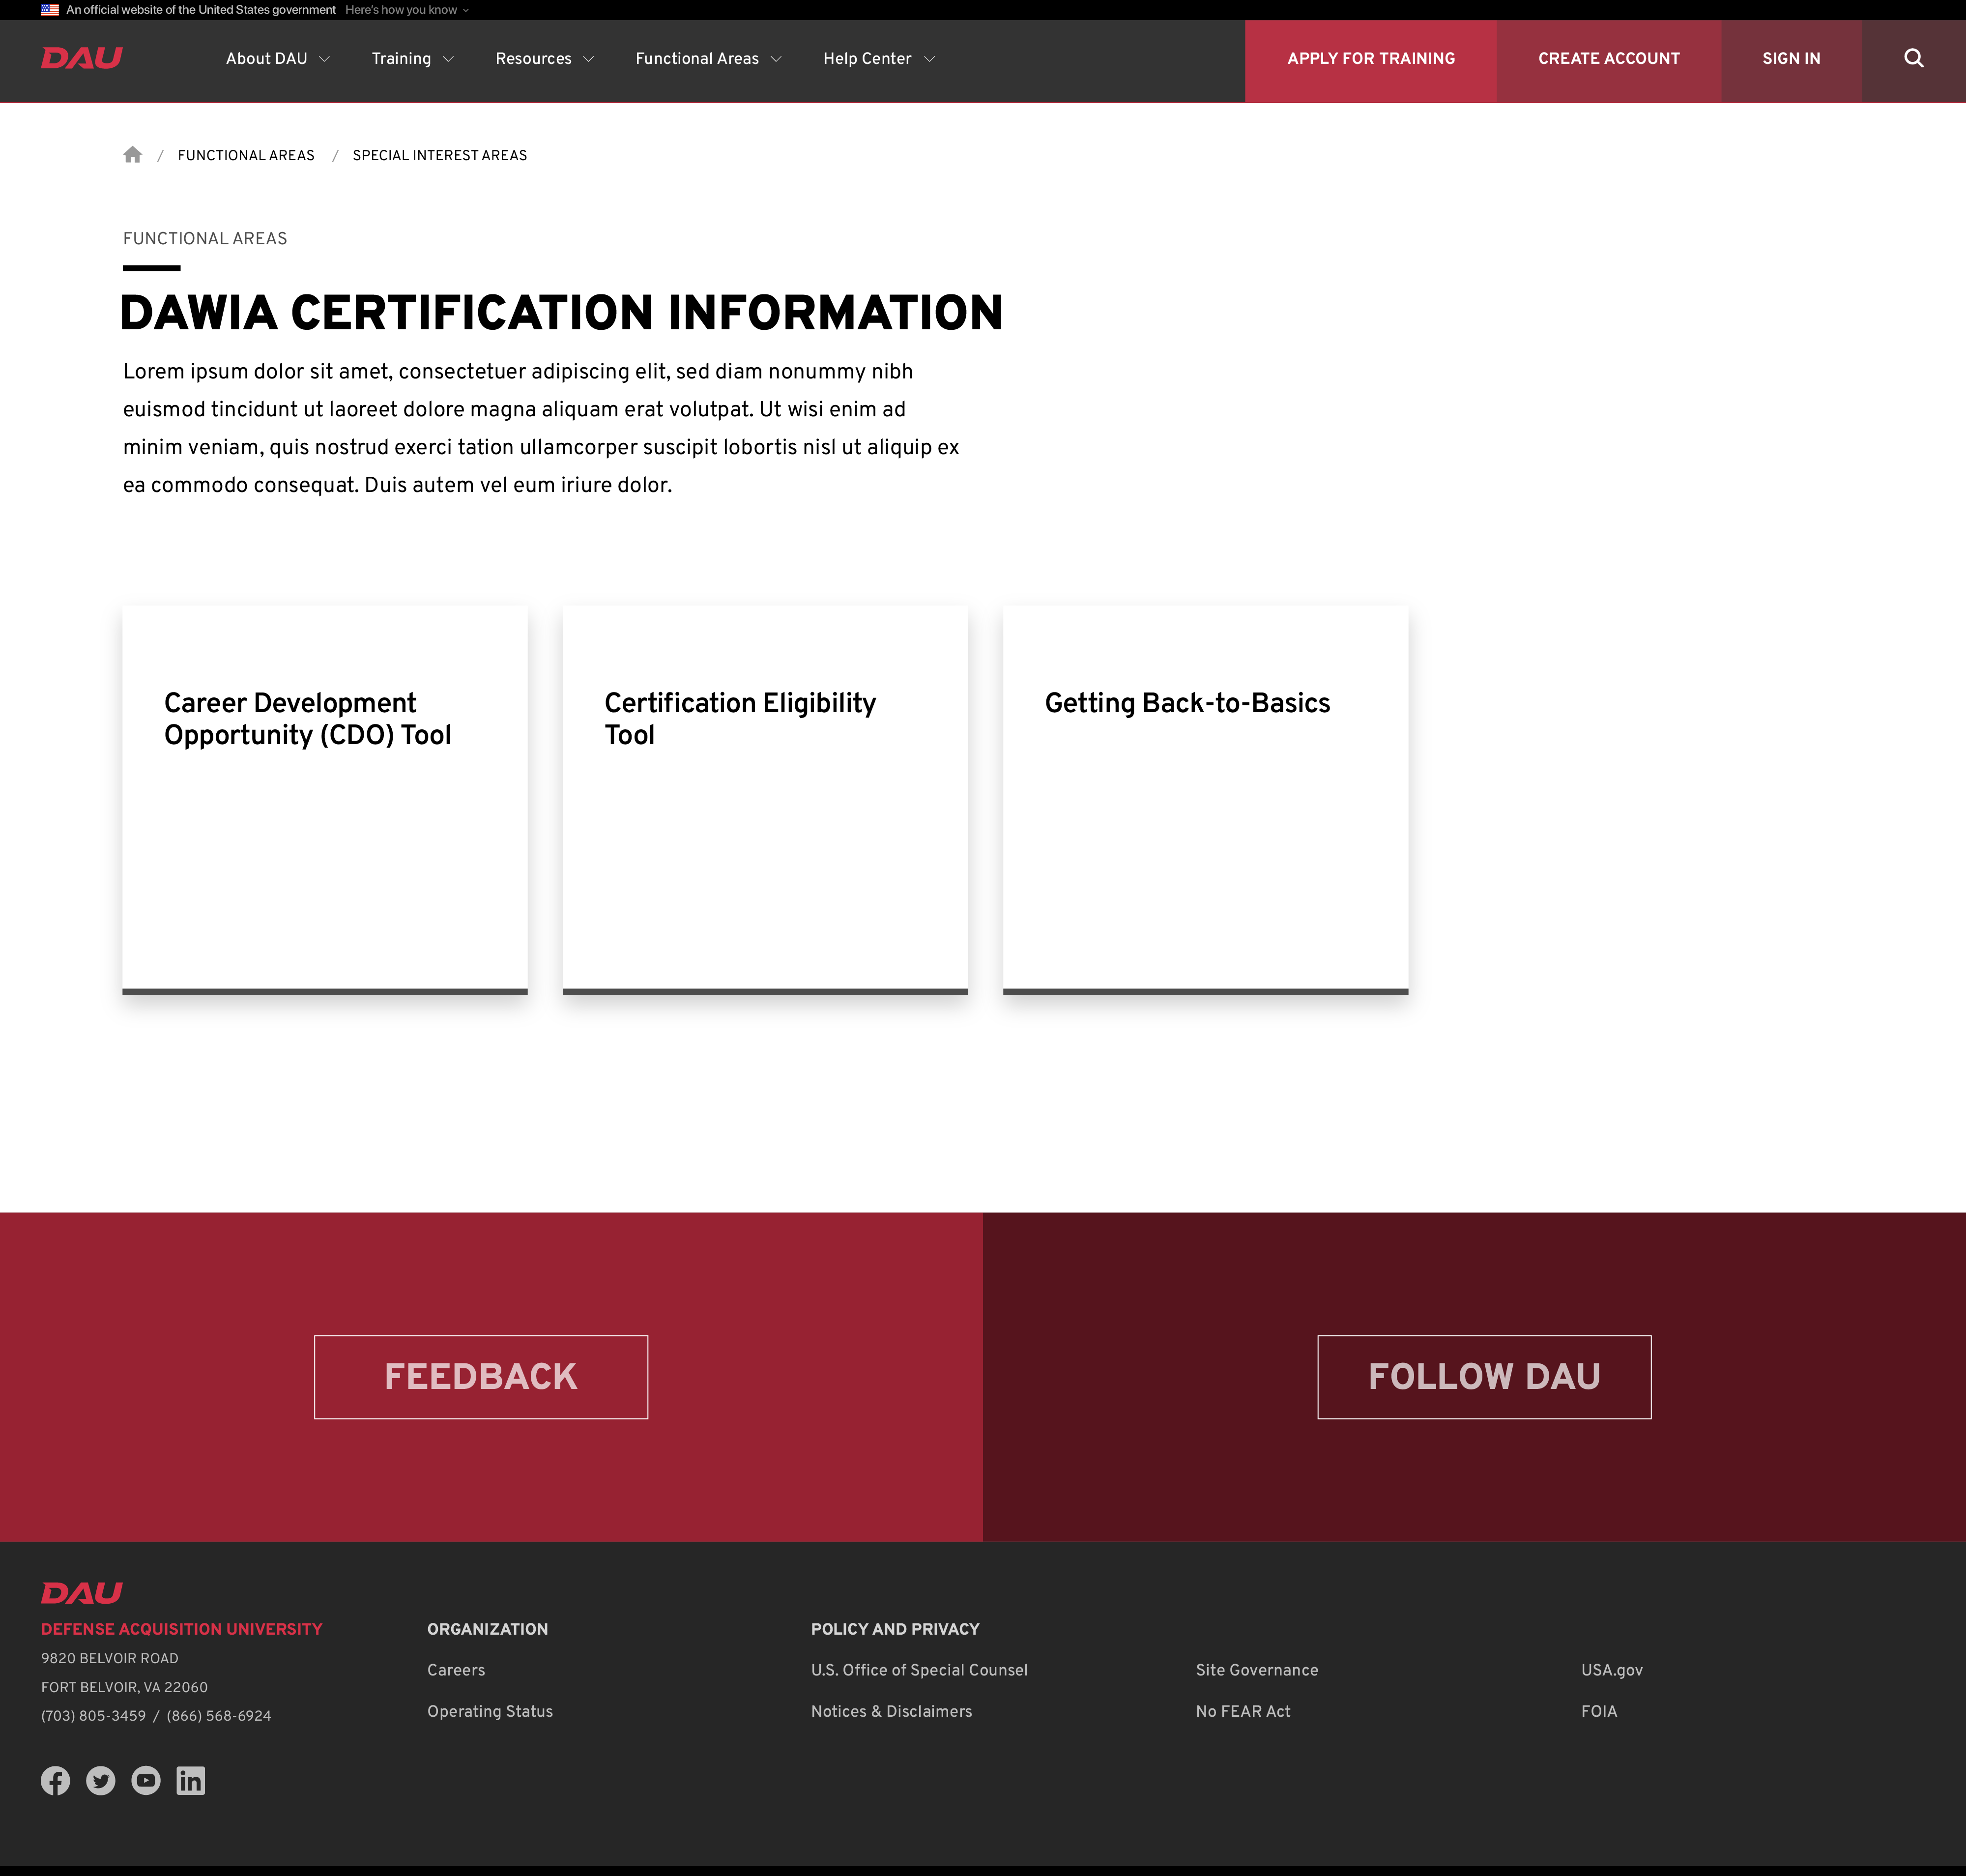Open DAU's YouTube icon
The width and height of the screenshot is (1966, 1876).
pos(146,1780)
